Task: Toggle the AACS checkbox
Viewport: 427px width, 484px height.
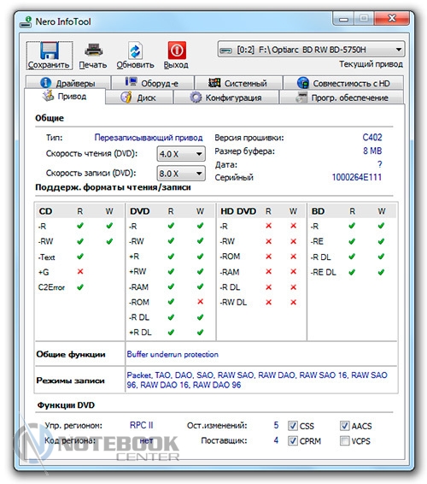Action: coord(344,426)
